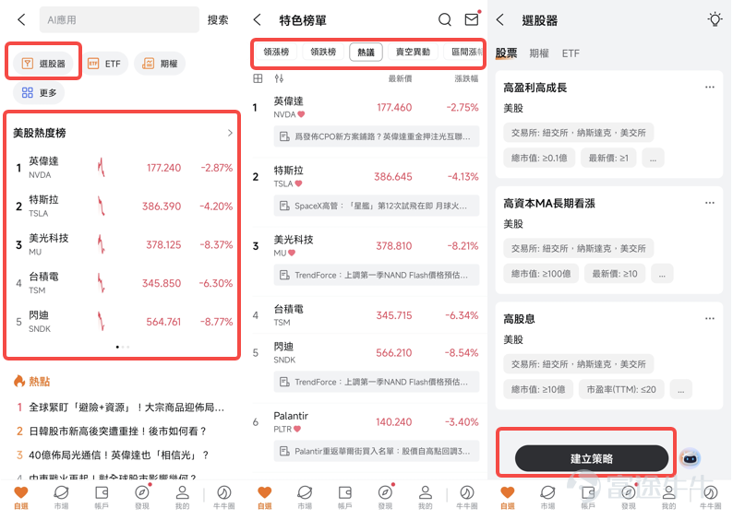The height and width of the screenshot is (520, 733).
Task: Open the mail envelope icon with red dot
Action: (472, 19)
